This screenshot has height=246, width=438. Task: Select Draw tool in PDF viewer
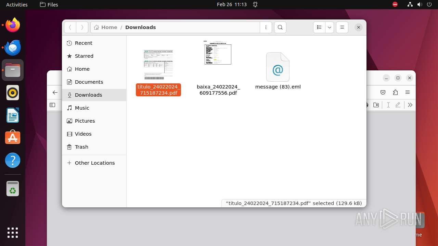[x=398, y=105]
